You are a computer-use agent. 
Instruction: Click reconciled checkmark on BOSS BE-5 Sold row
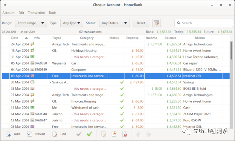coord(122,89)
